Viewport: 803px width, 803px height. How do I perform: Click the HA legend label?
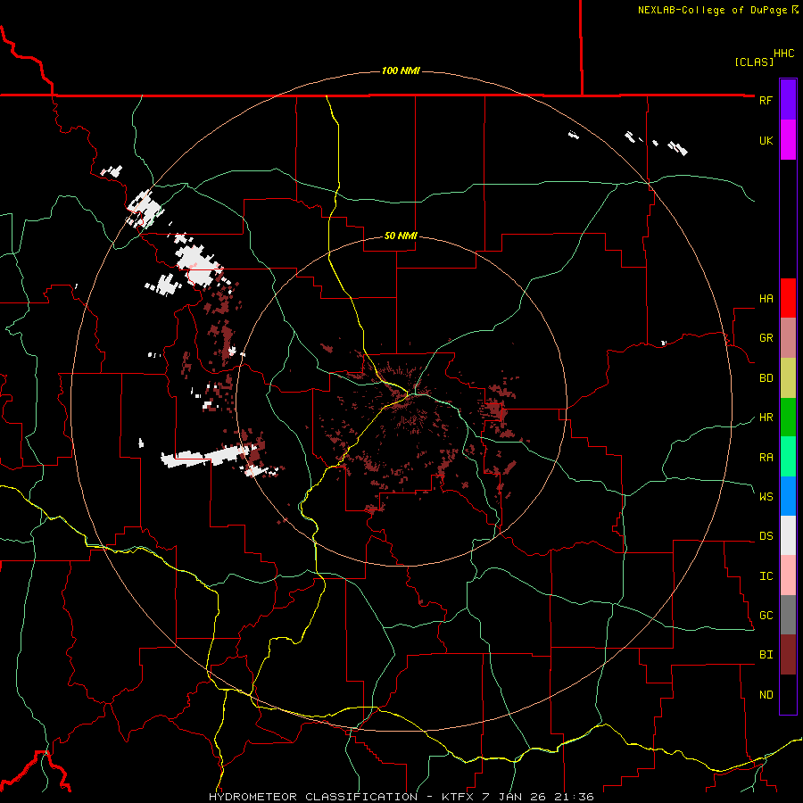[766, 298]
